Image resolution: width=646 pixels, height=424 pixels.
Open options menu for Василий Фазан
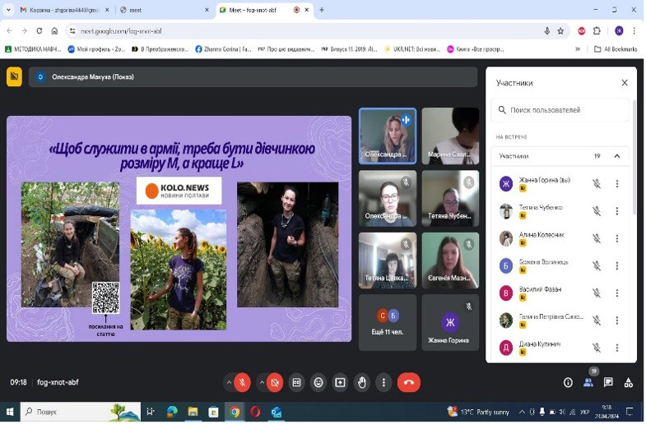(617, 293)
